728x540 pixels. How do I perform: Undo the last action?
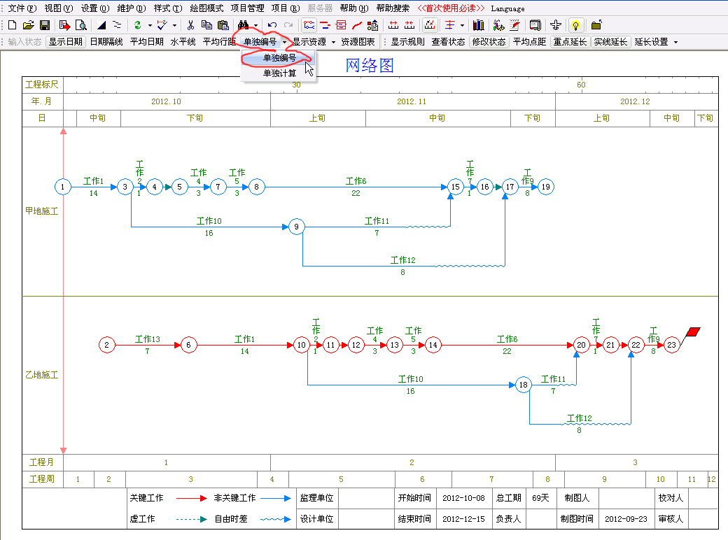click(x=272, y=25)
